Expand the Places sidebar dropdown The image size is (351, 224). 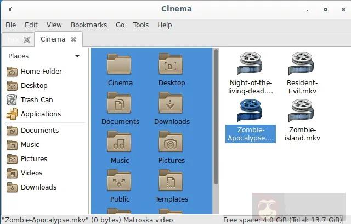(x=77, y=56)
